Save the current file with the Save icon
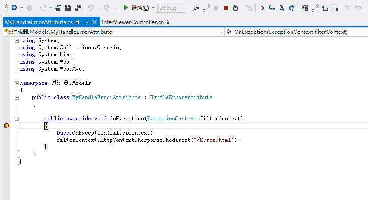 (x=68, y=8)
